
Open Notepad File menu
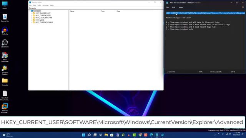click(x=167, y=7)
